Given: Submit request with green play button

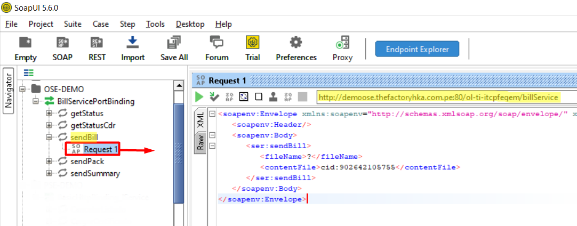Looking at the screenshot, I should coord(199,97).
